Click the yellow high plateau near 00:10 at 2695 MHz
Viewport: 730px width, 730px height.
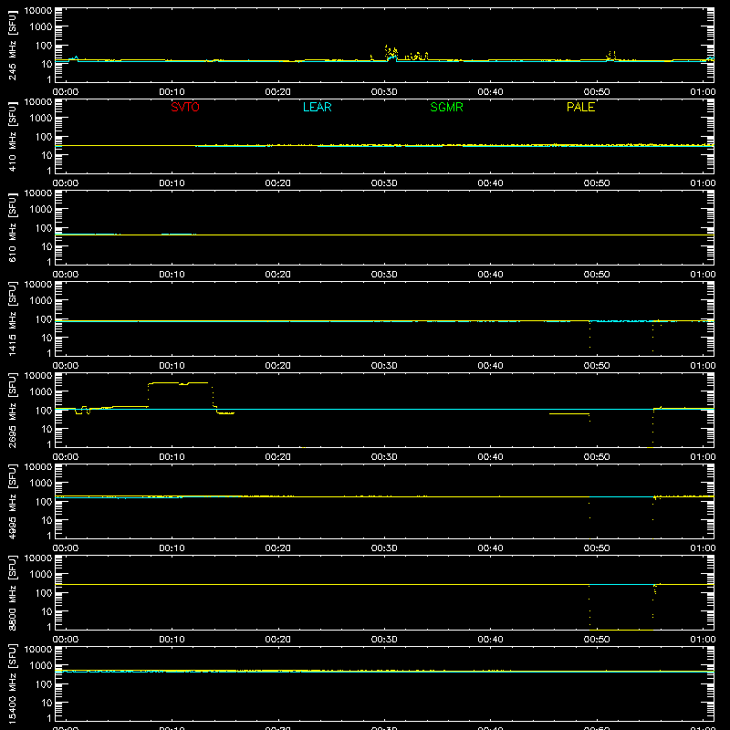click(178, 383)
